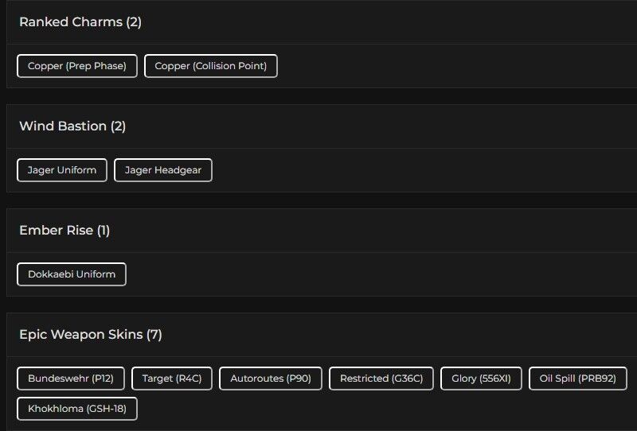Viewport: 637px width, 431px height.
Task: Choose the Jager Uniform tag
Action: (x=62, y=170)
